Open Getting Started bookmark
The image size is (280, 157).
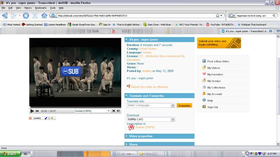(32, 24)
